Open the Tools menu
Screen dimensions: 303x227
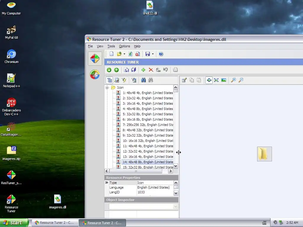click(x=111, y=46)
